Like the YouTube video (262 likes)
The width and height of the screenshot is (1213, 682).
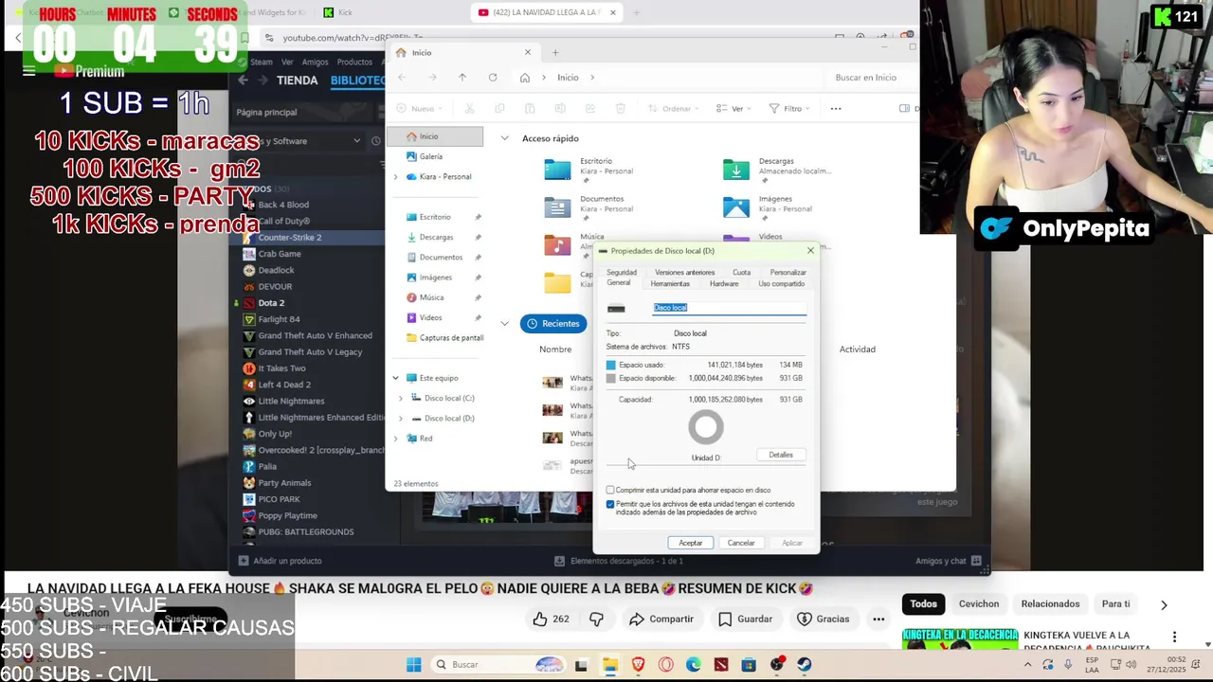(551, 619)
